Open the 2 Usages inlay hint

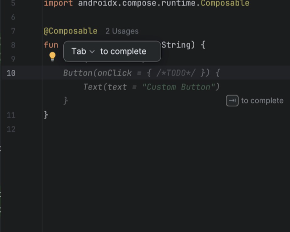(122, 31)
